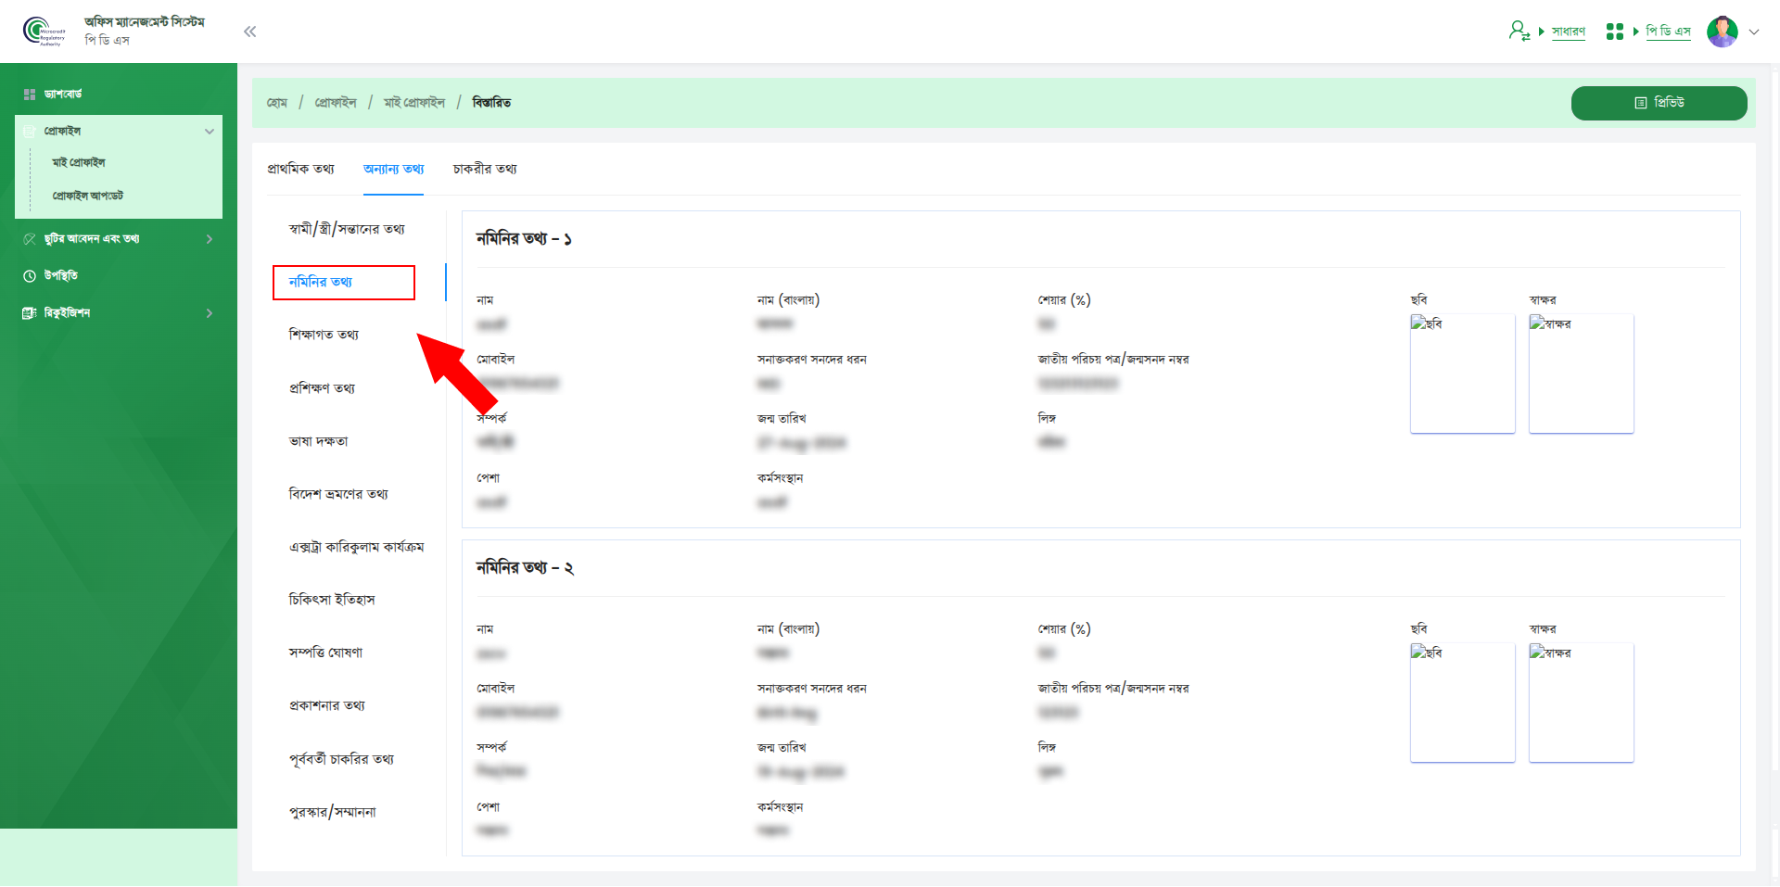Open the user avatar profile picture
Viewport: 1780px width, 887px height.
(x=1723, y=32)
